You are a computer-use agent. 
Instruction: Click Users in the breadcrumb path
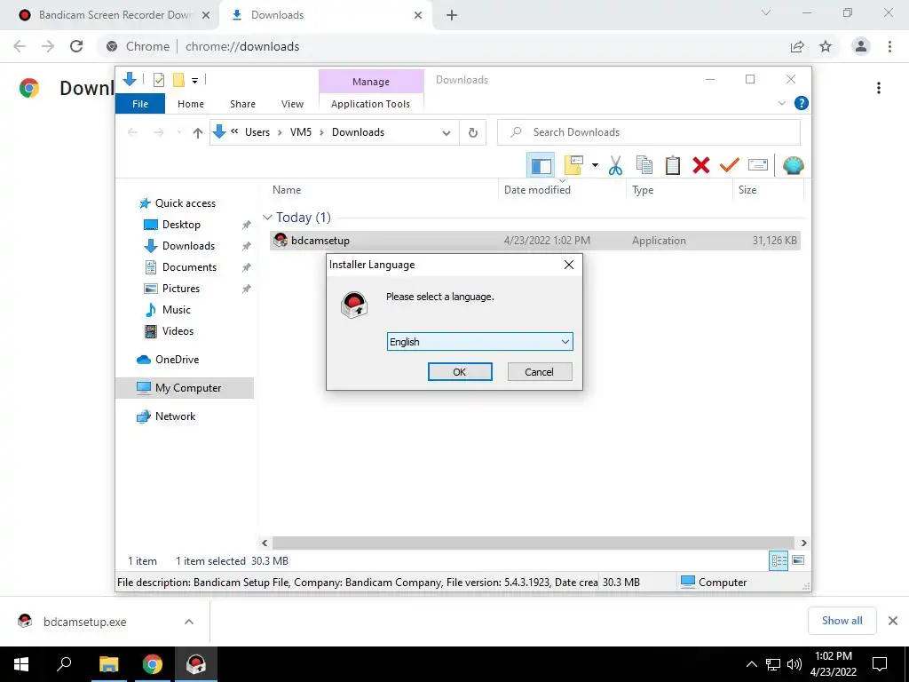click(257, 132)
